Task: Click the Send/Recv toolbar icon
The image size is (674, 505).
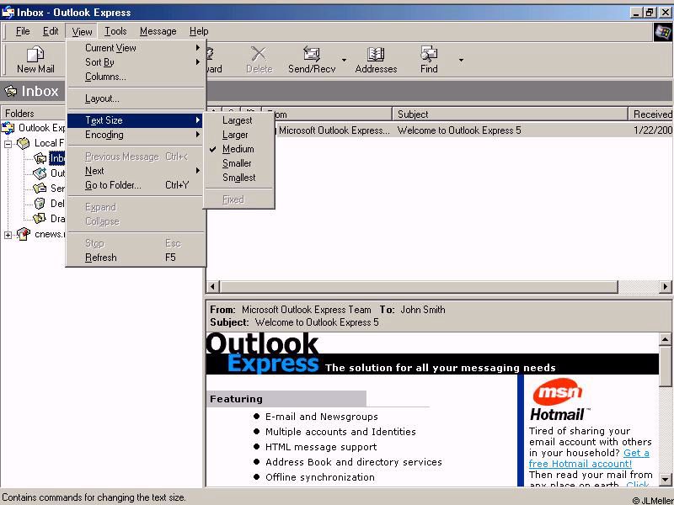Action: [311, 56]
